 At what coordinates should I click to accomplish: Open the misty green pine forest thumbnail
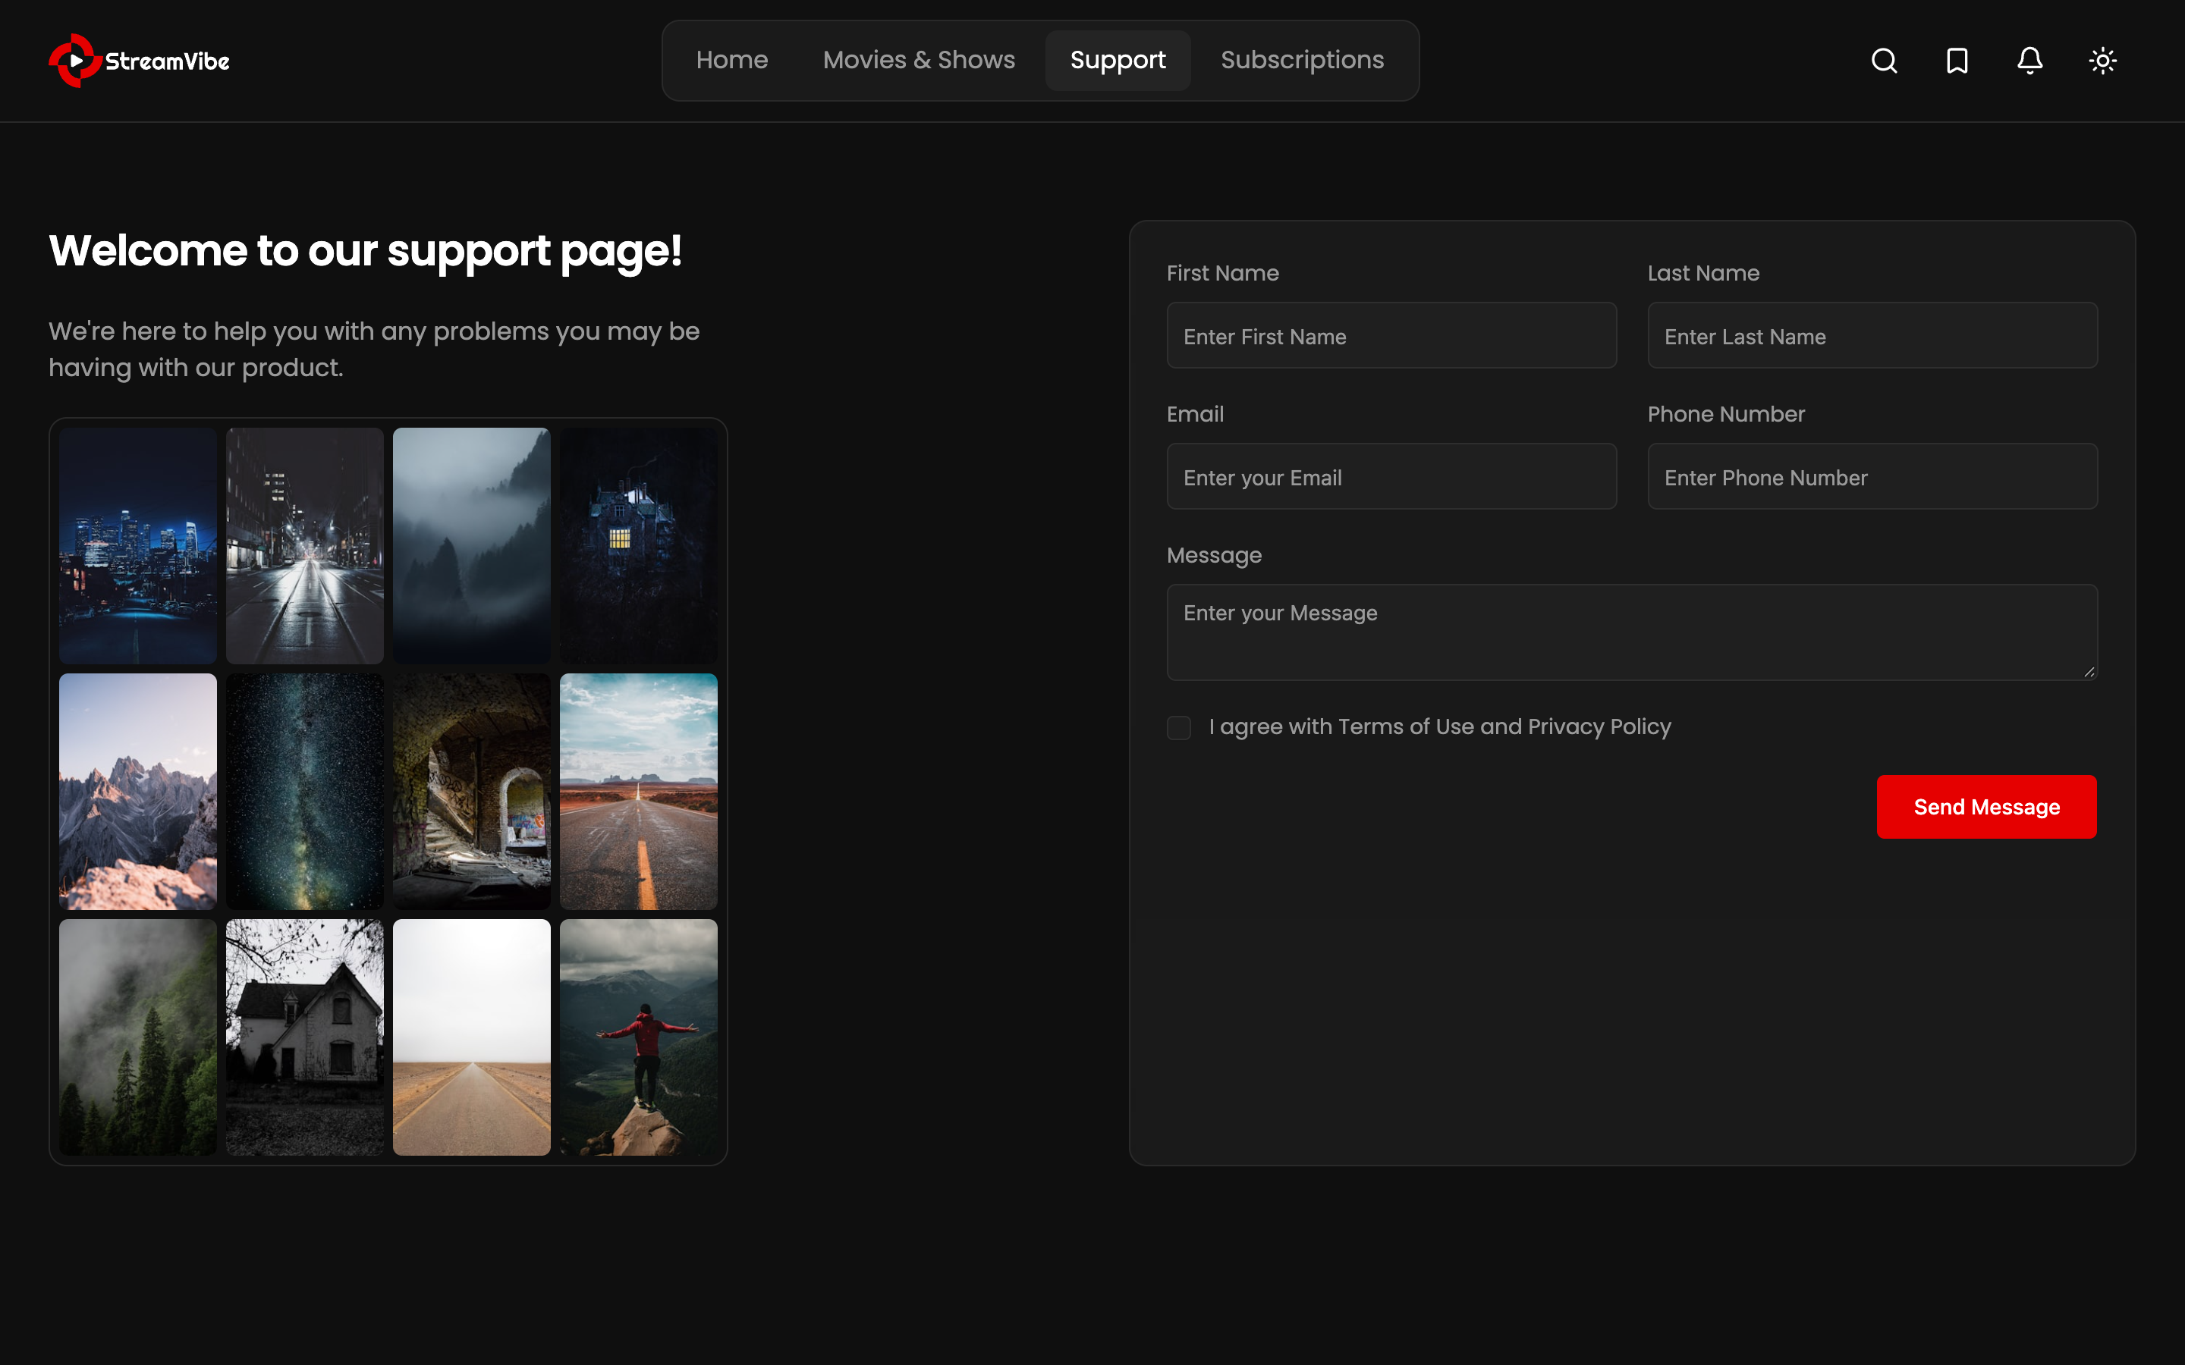[138, 1037]
